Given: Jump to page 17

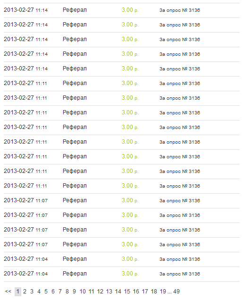Looking at the screenshot, I should 145,292.
